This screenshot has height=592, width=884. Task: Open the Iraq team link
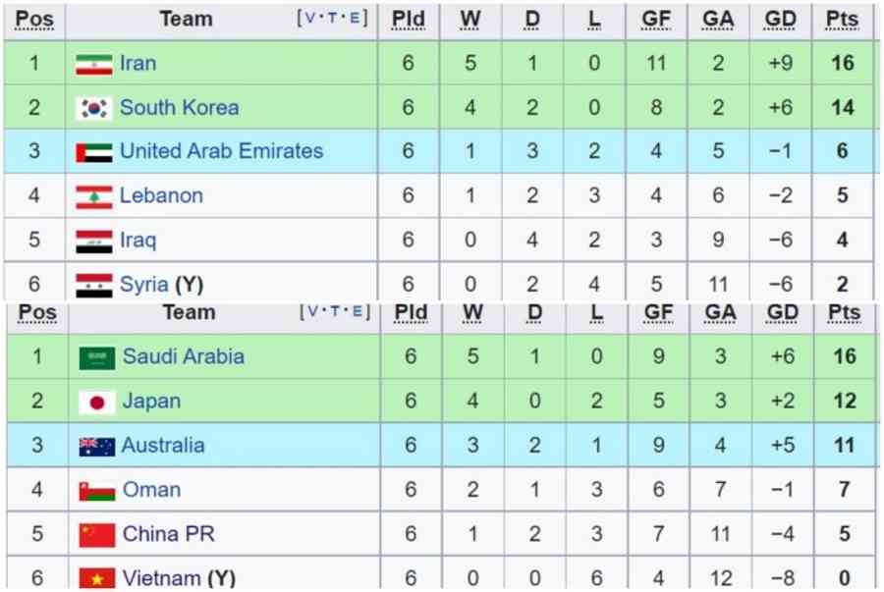pyautogui.click(x=138, y=240)
